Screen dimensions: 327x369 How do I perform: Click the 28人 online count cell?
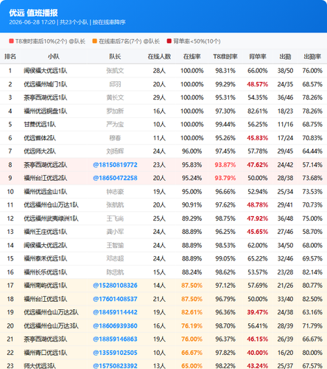click(159, 71)
